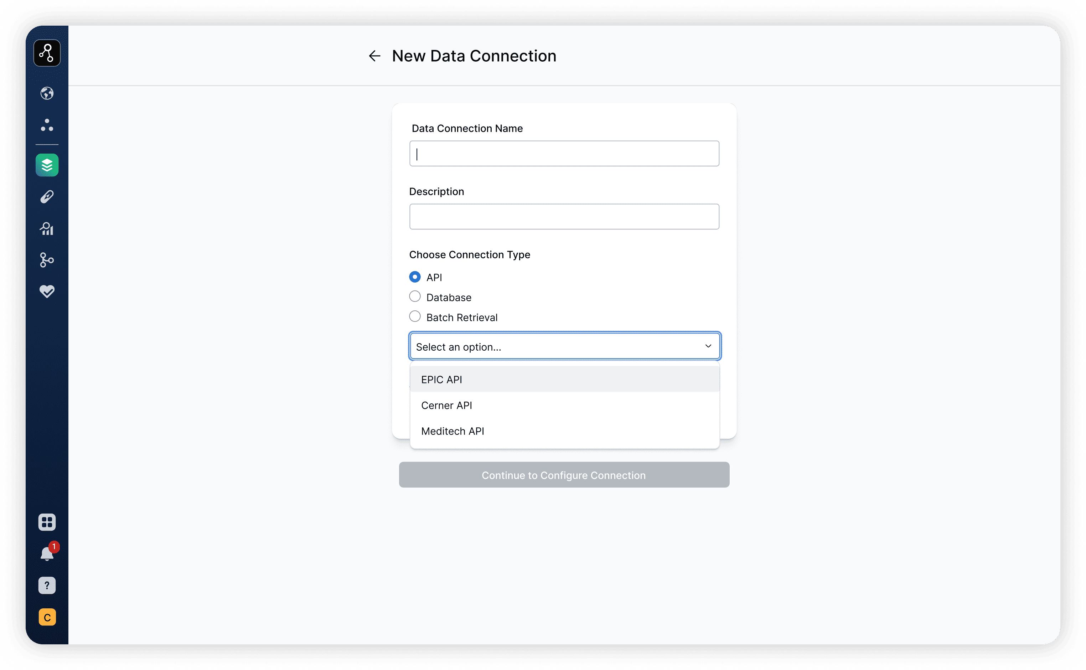Screen dimensions: 1086x670
Task: Choose EPIC API from the list
Action: [x=565, y=379]
